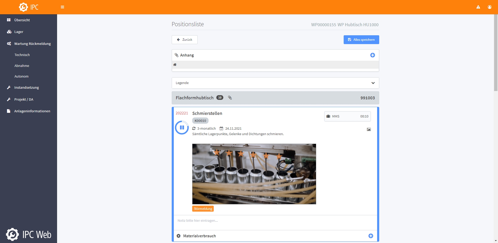Click the K00010 tag badge
The height and width of the screenshot is (243, 498).
point(200,121)
